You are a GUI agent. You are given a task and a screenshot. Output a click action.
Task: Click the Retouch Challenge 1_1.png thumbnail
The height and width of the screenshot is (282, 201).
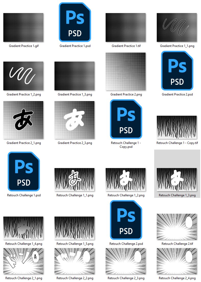click(x=74, y=180)
